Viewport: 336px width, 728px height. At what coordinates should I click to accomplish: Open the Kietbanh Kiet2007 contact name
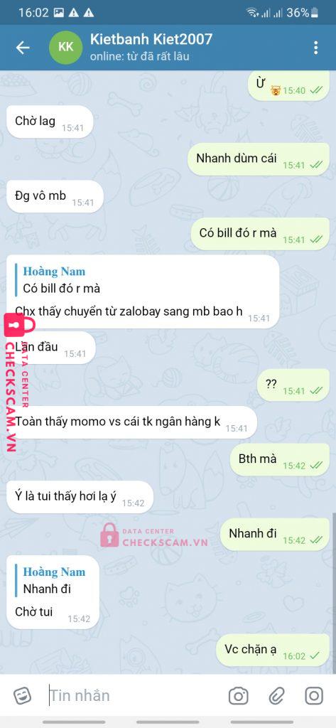tap(151, 39)
